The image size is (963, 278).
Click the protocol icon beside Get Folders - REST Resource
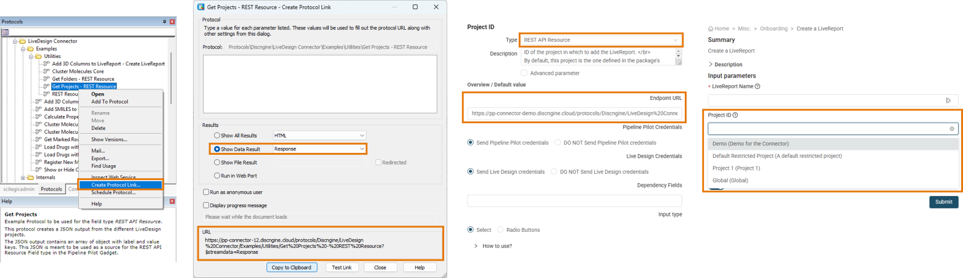pos(47,79)
